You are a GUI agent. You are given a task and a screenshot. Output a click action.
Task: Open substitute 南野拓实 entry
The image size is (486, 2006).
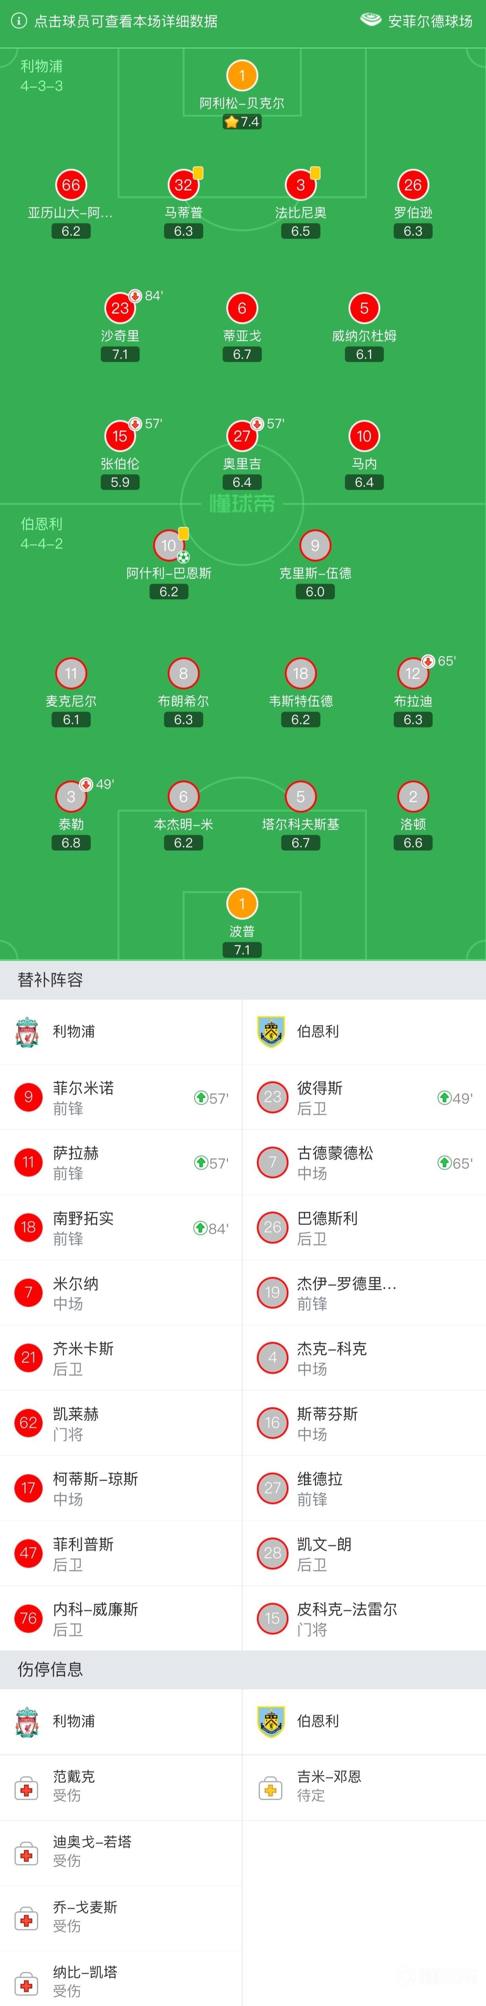121,1227
